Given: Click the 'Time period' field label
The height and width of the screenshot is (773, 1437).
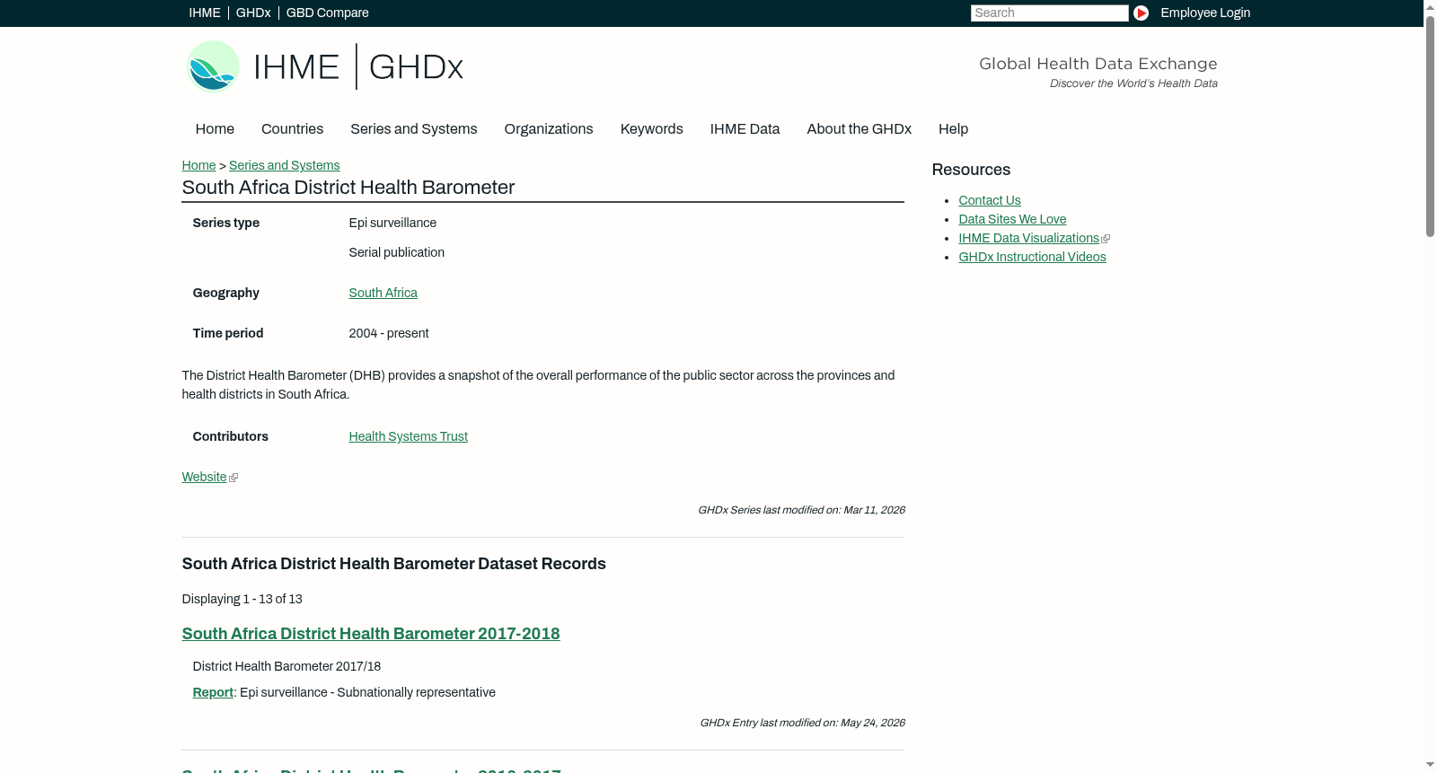Looking at the screenshot, I should (x=228, y=333).
